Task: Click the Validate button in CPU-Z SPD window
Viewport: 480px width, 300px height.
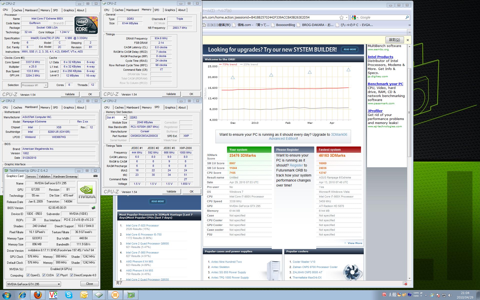Action: pos(171,191)
